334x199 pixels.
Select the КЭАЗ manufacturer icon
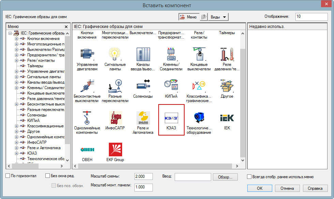coord(171,117)
